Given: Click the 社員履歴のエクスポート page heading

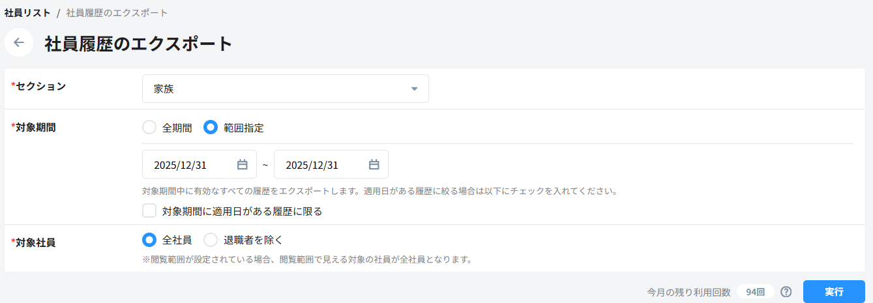Looking at the screenshot, I should [x=138, y=44].
